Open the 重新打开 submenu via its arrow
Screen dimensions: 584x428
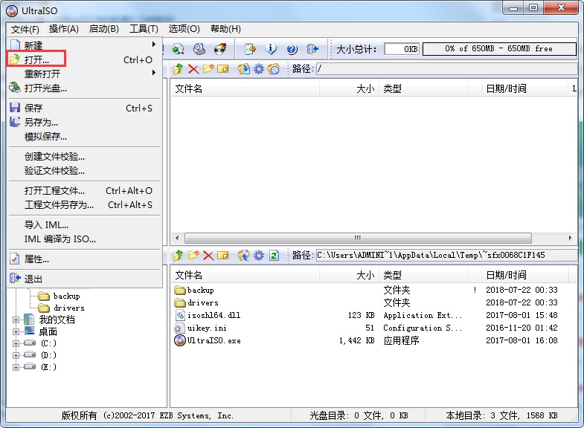tap(154, 73)
